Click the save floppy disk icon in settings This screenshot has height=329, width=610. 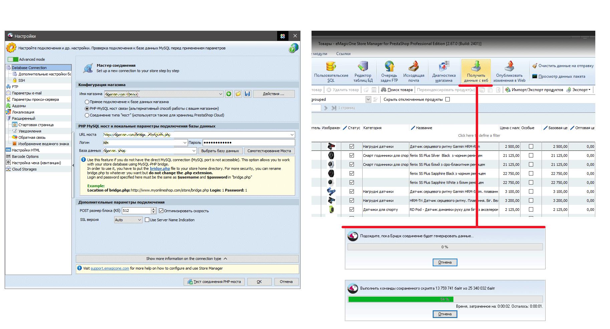247,94
